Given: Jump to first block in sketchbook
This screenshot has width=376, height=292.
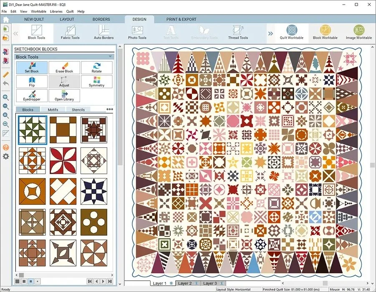Looking at the screenshot, I should [x=90, y=281].
